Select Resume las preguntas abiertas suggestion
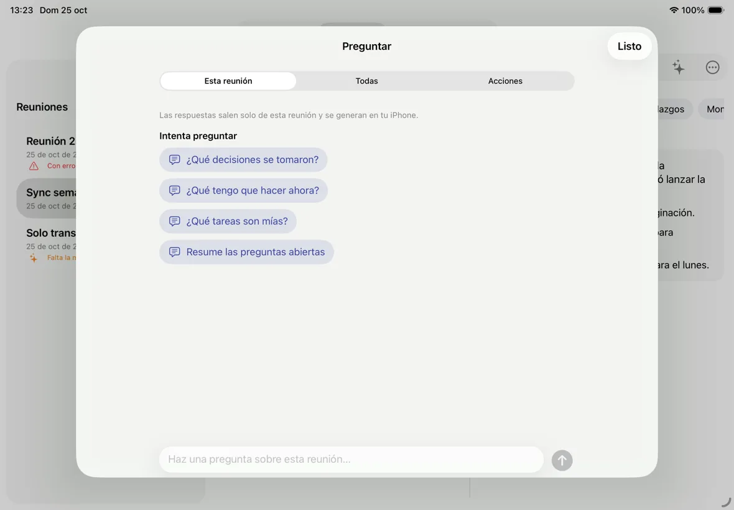The height and width of the screenshot is (510, 734). click(246, 252)
